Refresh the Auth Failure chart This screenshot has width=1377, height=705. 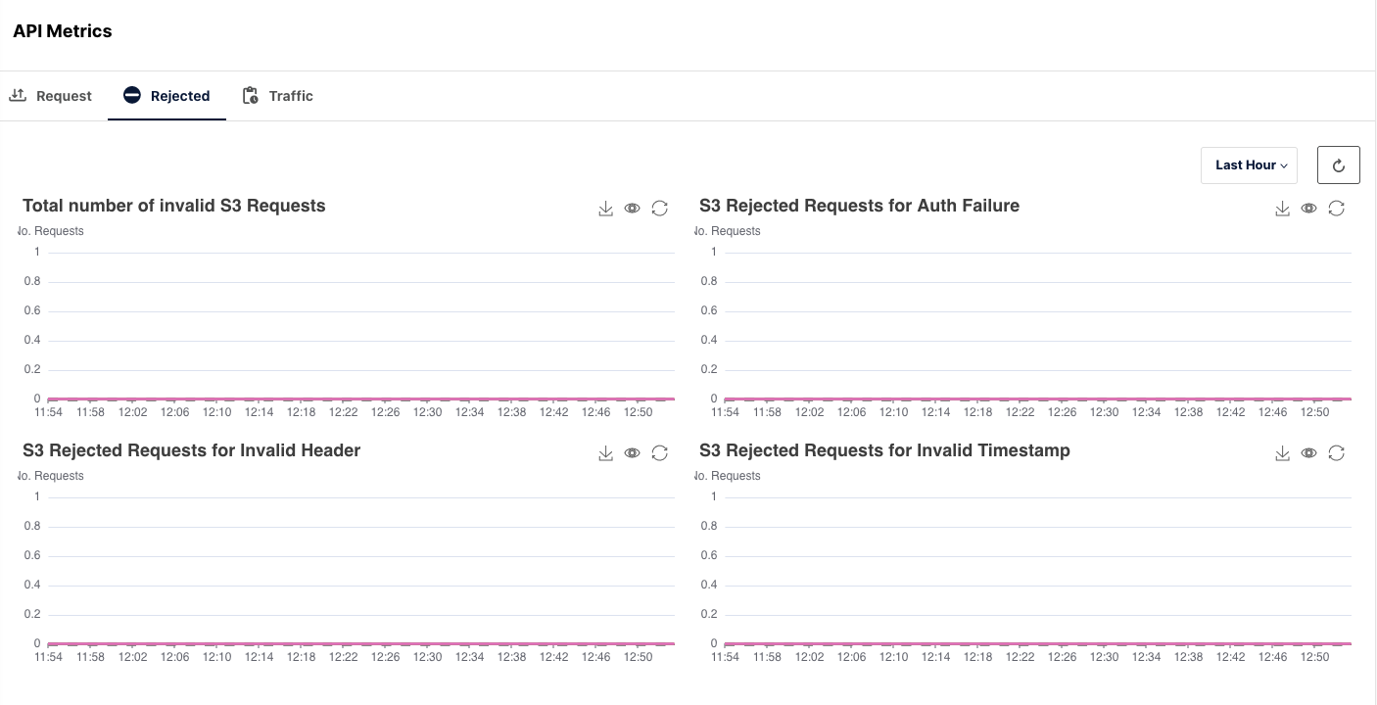(1337, 208)
